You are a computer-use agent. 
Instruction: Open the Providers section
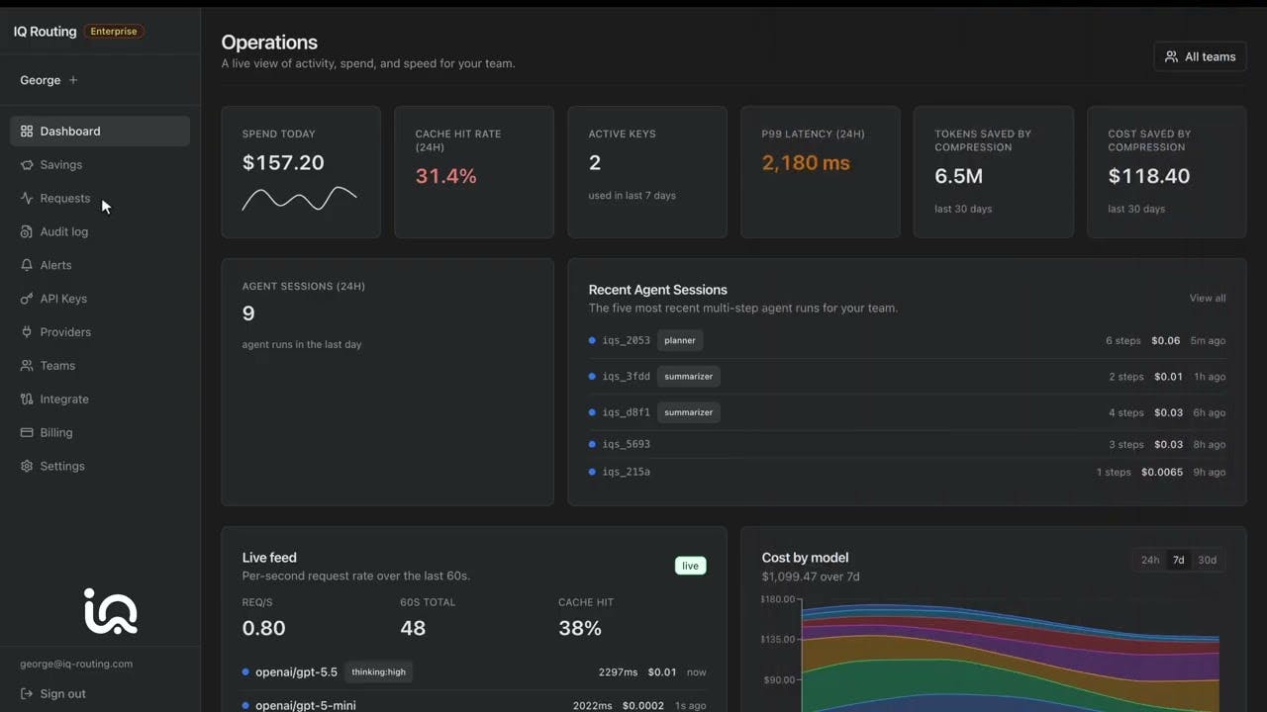[100, 332]
